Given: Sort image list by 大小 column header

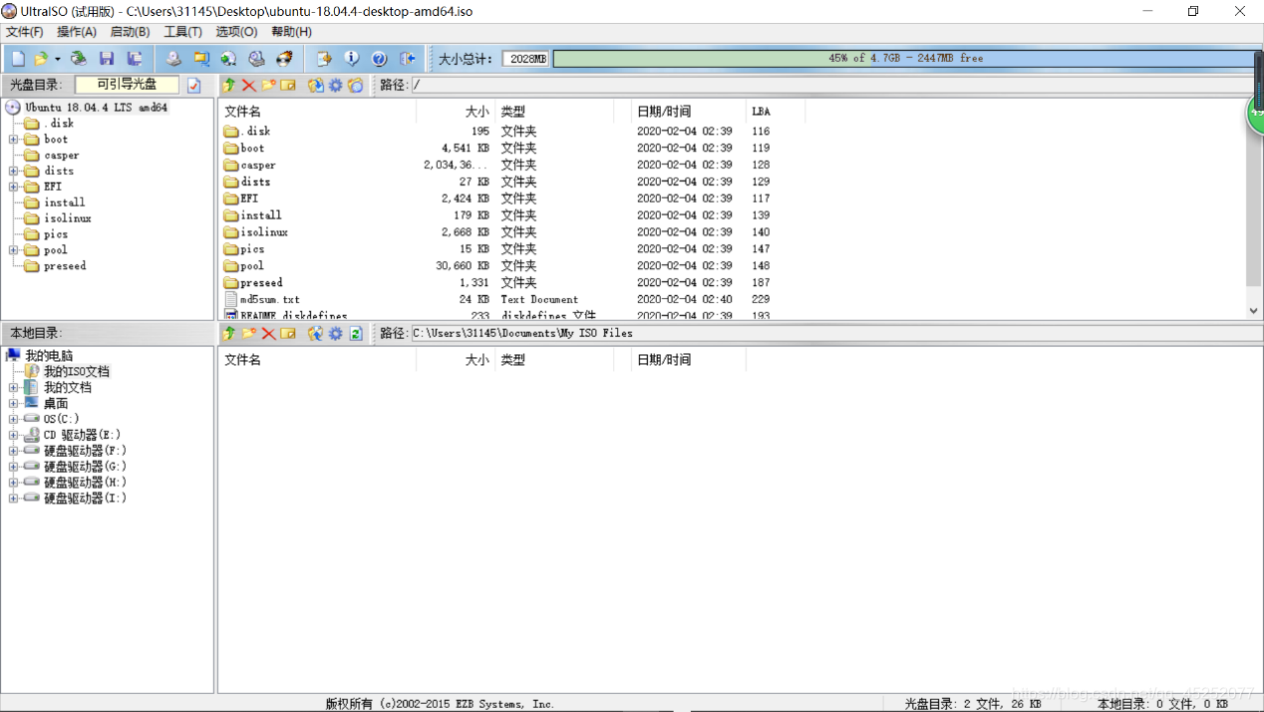Looking at the screenshot, I should click(456, 112).
